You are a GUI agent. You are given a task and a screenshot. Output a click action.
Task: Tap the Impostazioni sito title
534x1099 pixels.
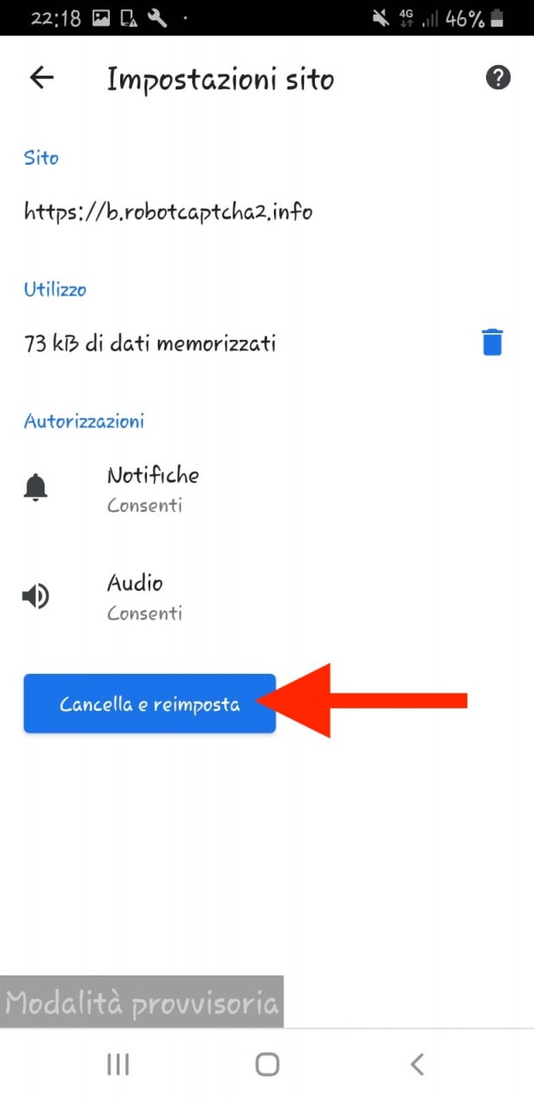(x=221, y=80)
